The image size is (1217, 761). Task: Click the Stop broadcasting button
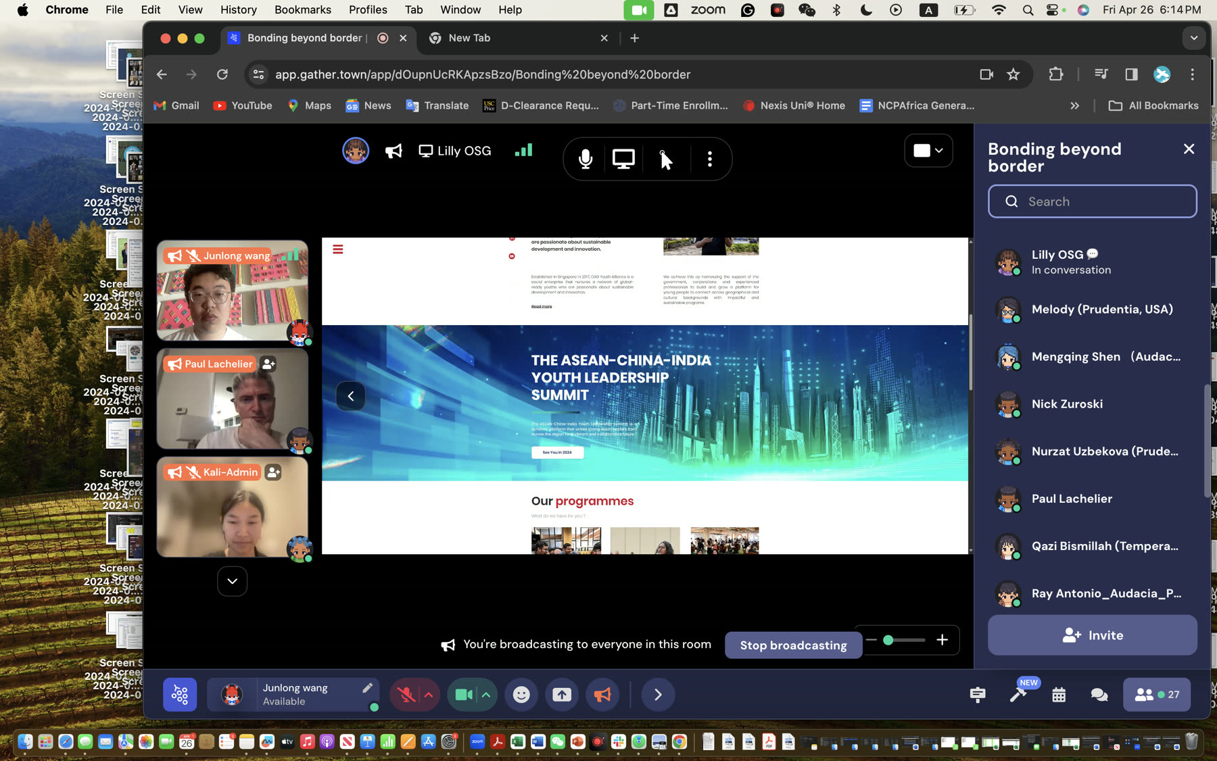793,645
